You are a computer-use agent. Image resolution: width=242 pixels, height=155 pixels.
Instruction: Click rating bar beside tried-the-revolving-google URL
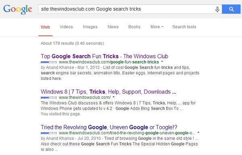point(49,133)
